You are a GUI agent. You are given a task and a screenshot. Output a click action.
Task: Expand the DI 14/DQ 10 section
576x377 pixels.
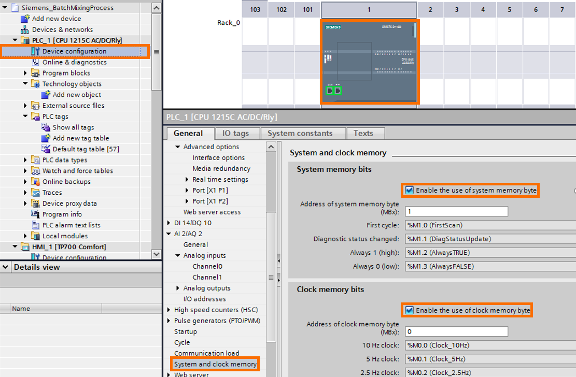click(168, 223)
